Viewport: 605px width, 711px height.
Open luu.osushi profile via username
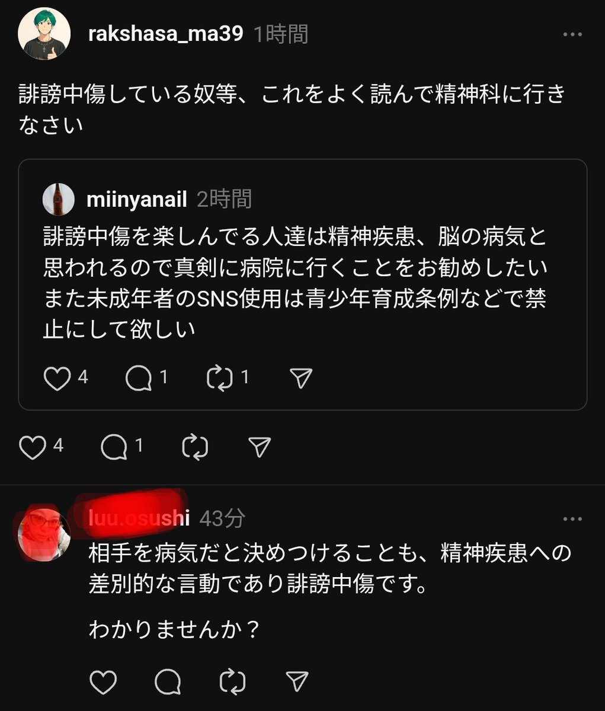pyautogui.click(x=139, y=518)
